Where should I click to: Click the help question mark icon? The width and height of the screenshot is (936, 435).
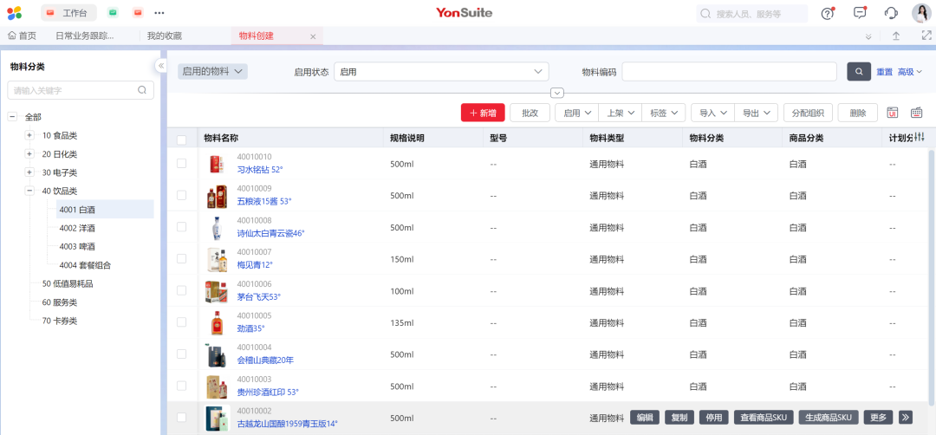[x=828, y=13]
